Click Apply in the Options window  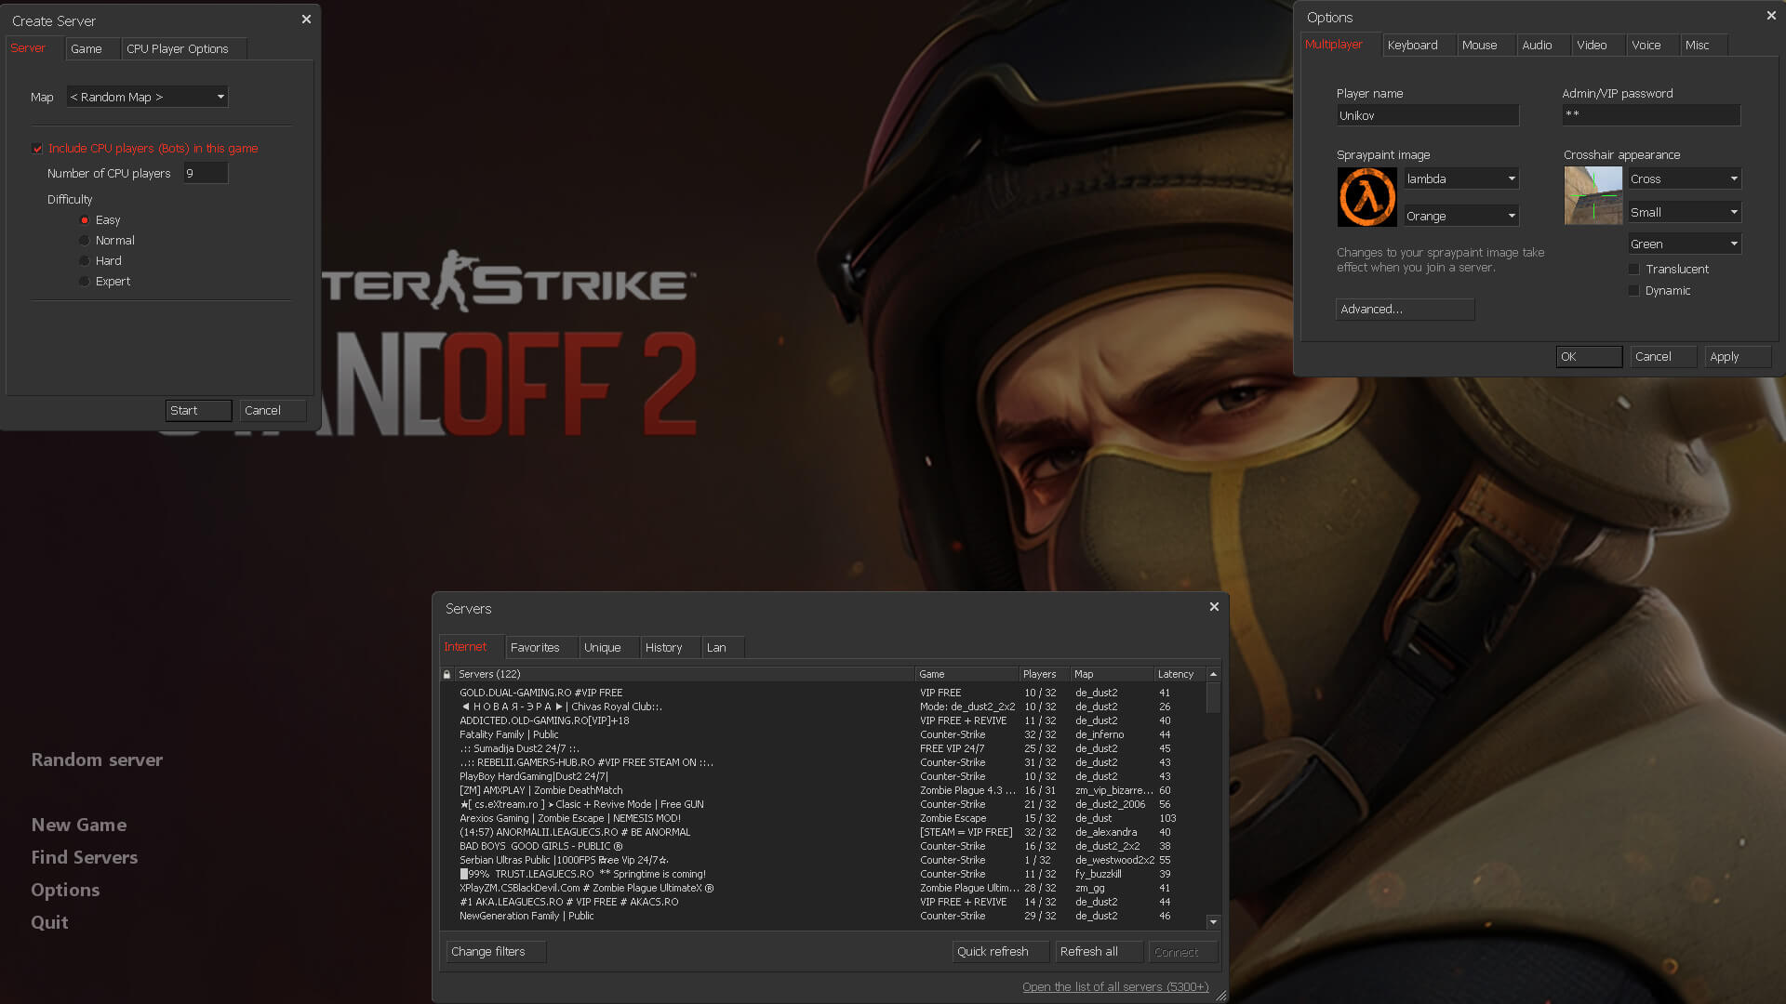(x=1738, y=357)
